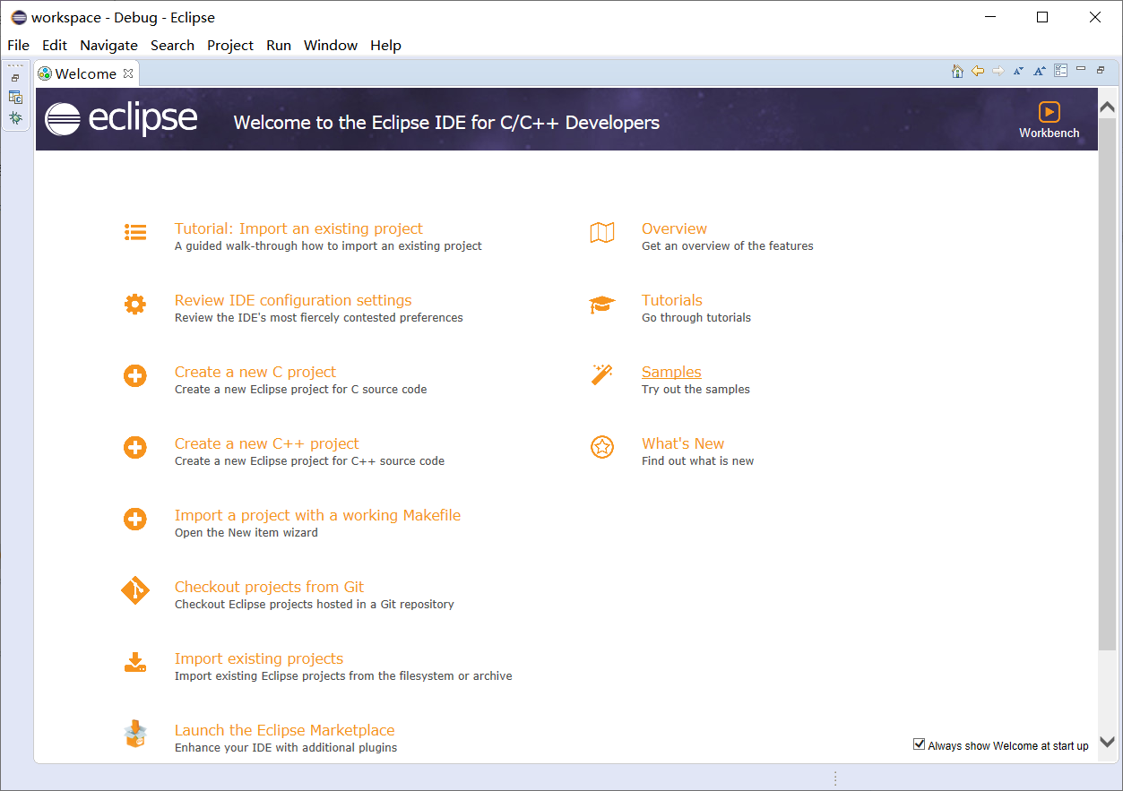Click the Git diamond icon
This screenshot has height=791, width=1123.
(x=135, y=591)
